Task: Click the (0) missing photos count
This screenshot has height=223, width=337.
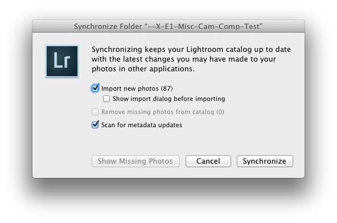Action: point(220,112)
